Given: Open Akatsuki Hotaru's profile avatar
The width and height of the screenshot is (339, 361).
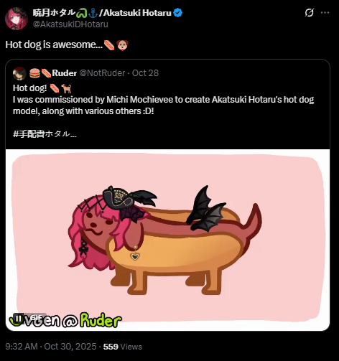Looking at the screenshot, I should pyautogui.click(x=17, y=19).
